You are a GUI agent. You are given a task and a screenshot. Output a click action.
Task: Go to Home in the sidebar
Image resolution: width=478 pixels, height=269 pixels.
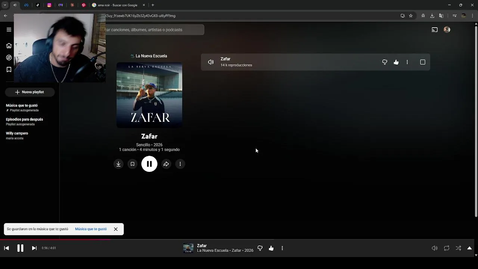9,46
